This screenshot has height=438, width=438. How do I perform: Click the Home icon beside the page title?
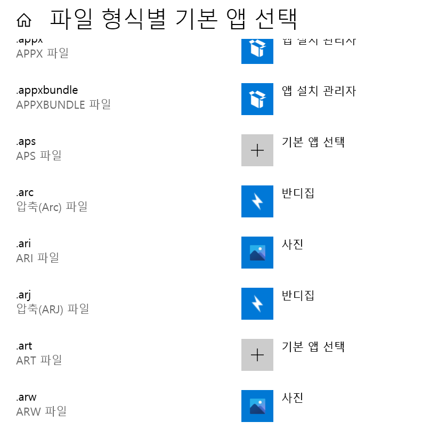tap(24, 20)
